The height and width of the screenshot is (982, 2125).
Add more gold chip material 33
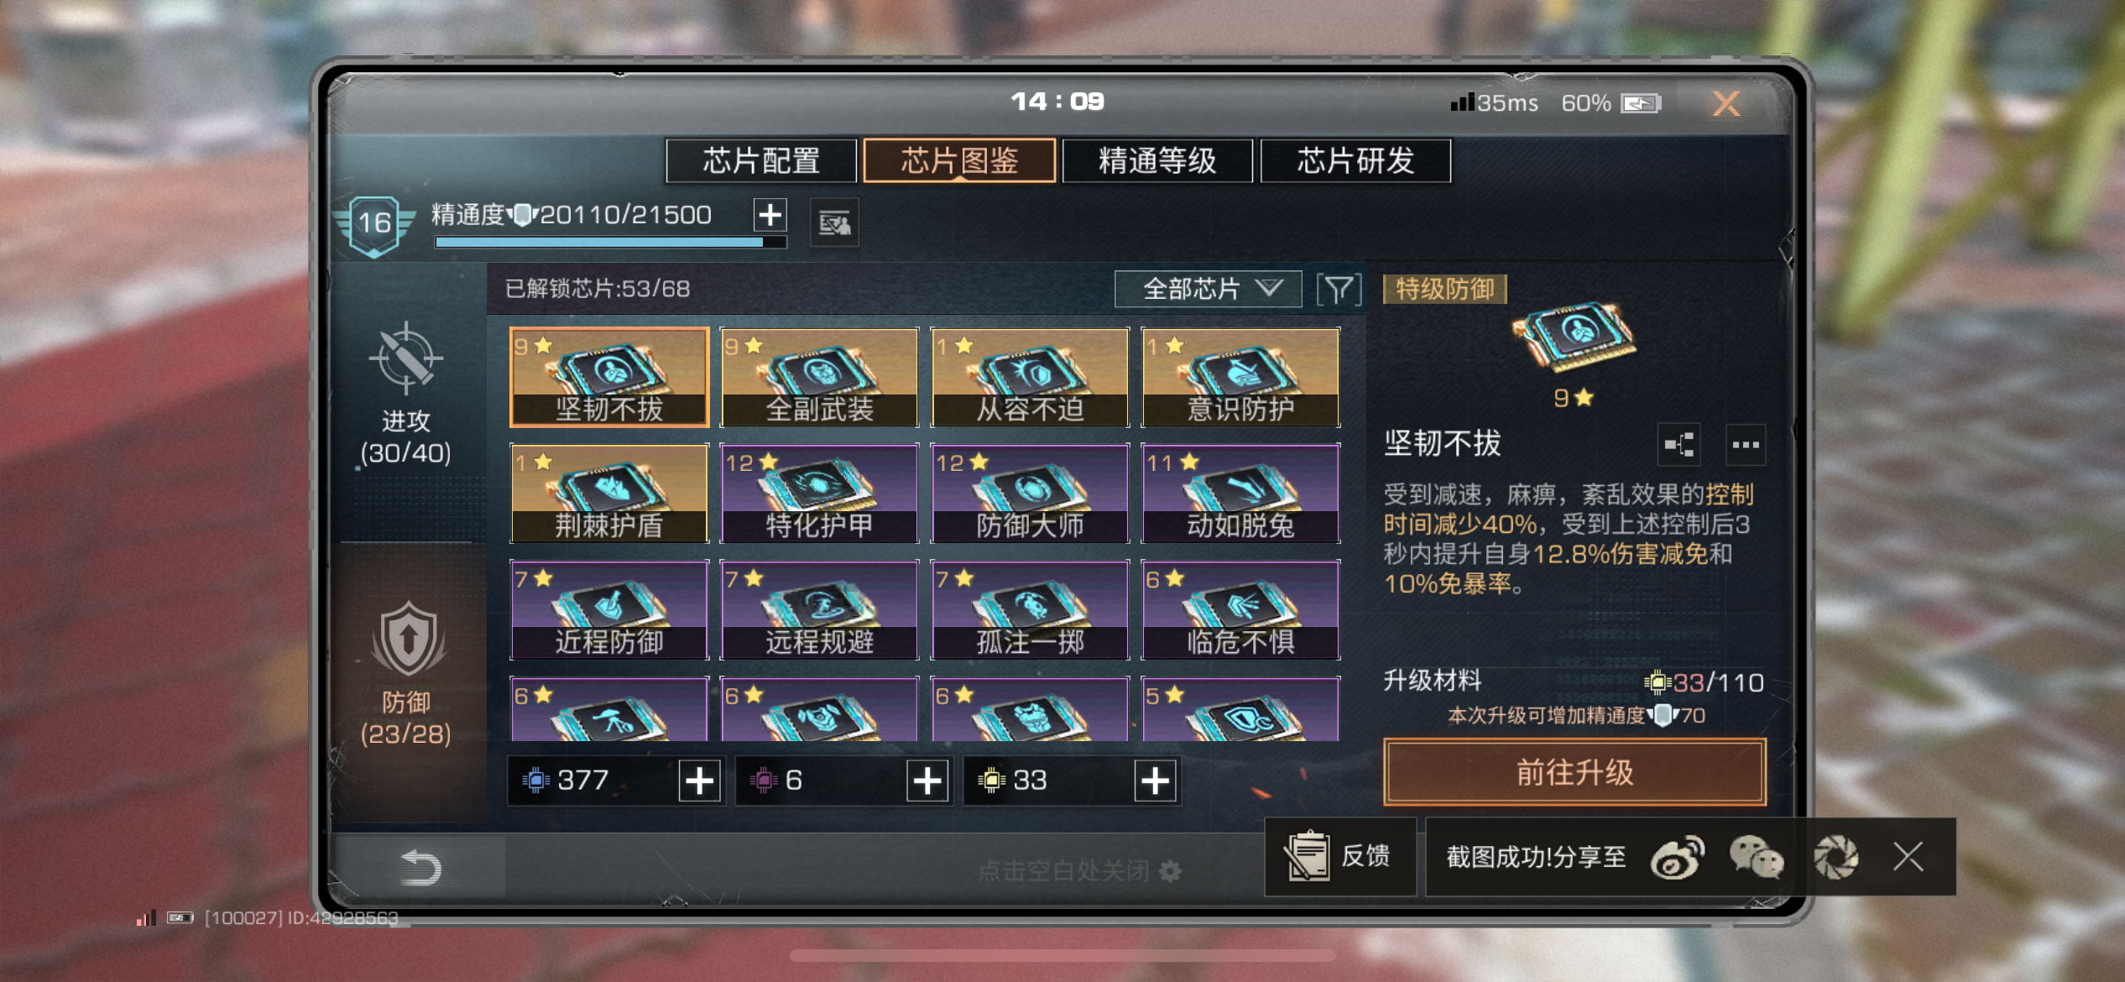pos(1156,781)
